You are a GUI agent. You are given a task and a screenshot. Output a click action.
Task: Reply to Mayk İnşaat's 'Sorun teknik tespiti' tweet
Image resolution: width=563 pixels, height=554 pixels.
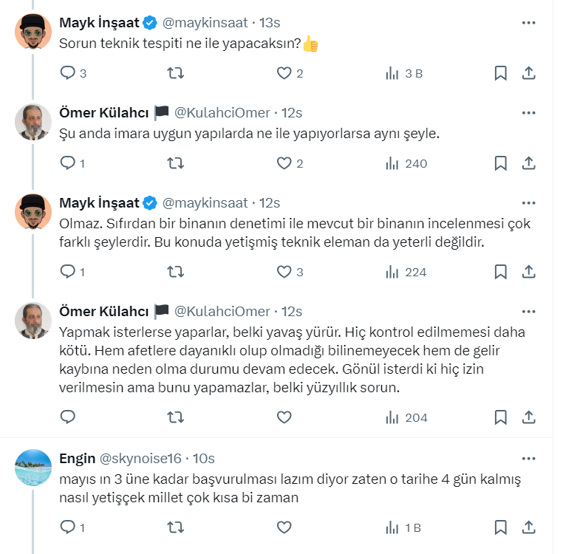click(x=68, y=73)
